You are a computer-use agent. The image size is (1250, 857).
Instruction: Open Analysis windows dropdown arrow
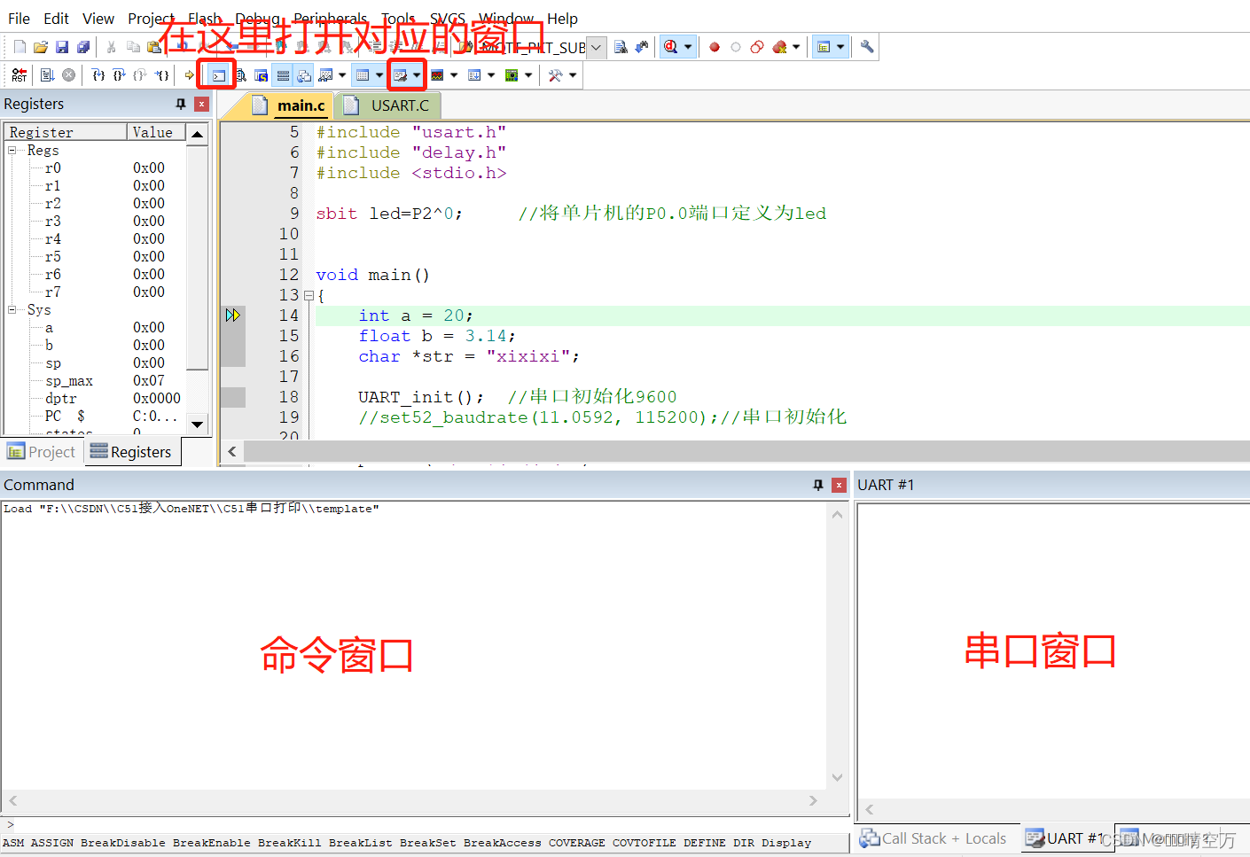(454, 75)
